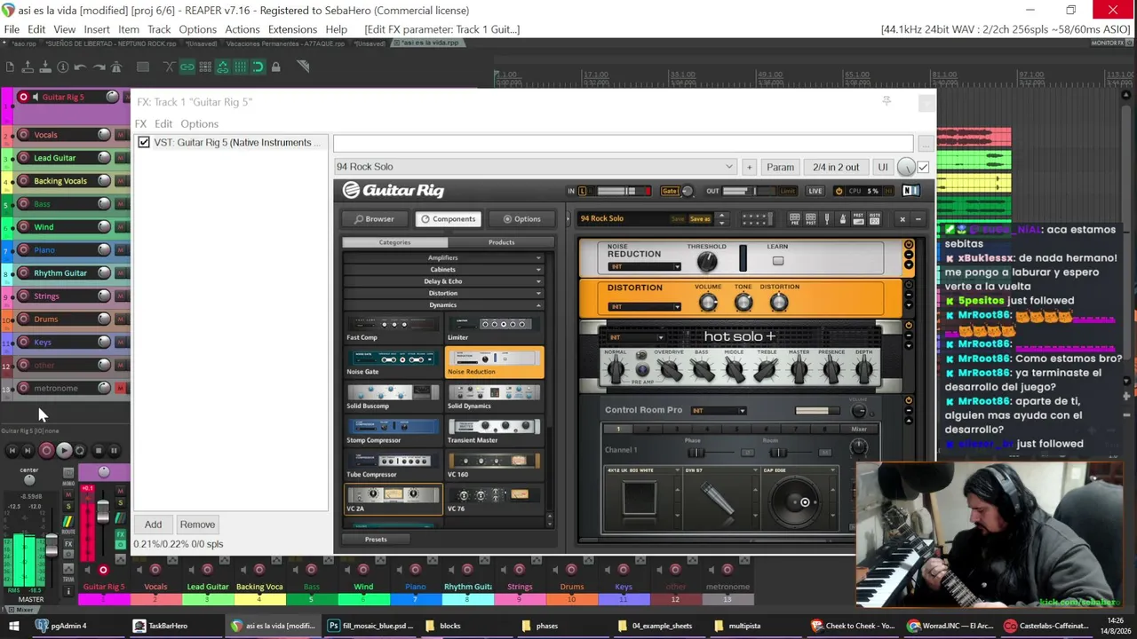Screen dimensions: 1137x639
Task: Toggle the transport Repeat button
Action: click(80, 451)
